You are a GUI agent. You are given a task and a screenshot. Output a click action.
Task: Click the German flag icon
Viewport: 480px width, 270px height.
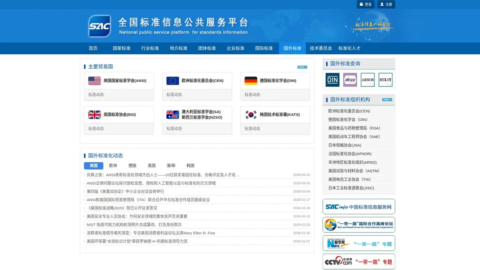[x=251, y=81]
